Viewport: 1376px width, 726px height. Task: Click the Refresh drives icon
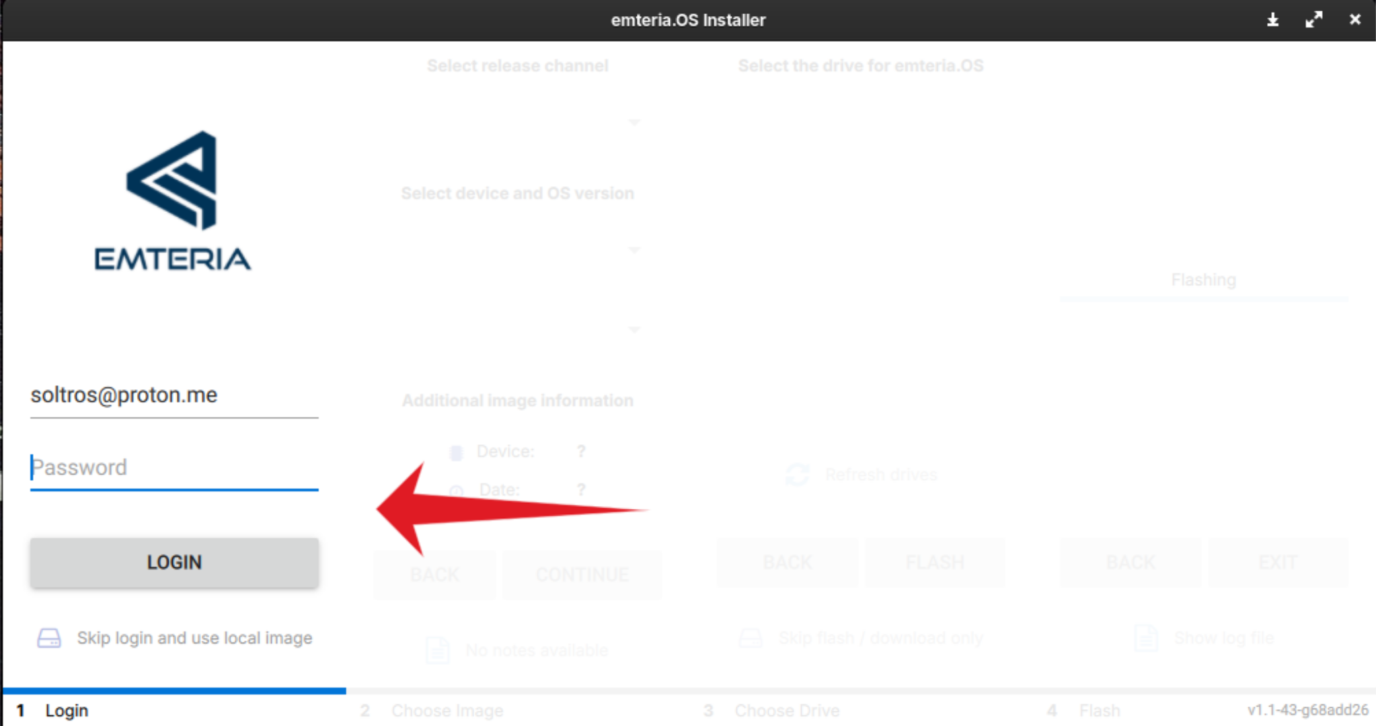click(x=797, y=473)
